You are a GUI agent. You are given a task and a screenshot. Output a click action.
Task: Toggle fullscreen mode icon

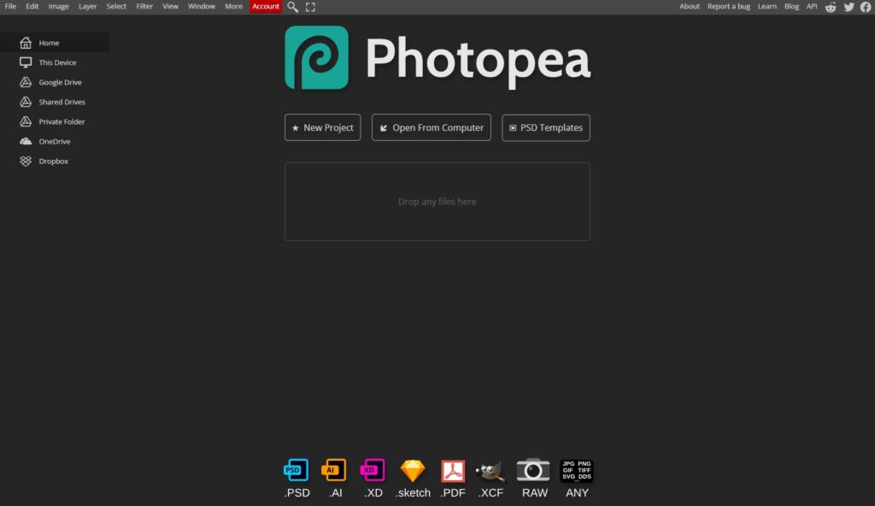tap(310, 7)
